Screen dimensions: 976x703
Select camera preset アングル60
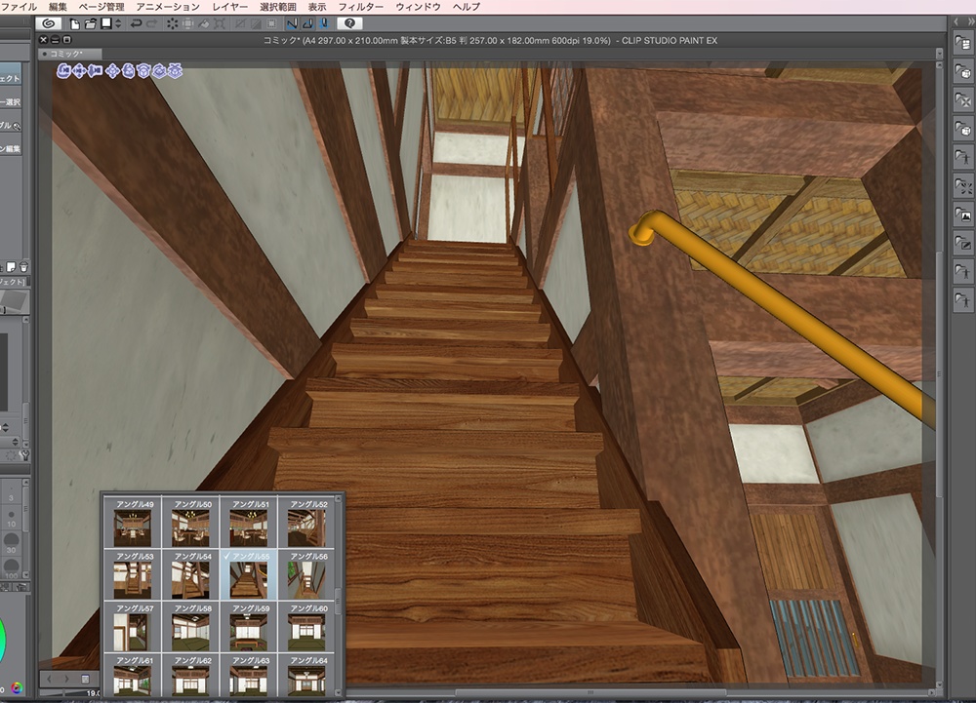tap(306, 627)
